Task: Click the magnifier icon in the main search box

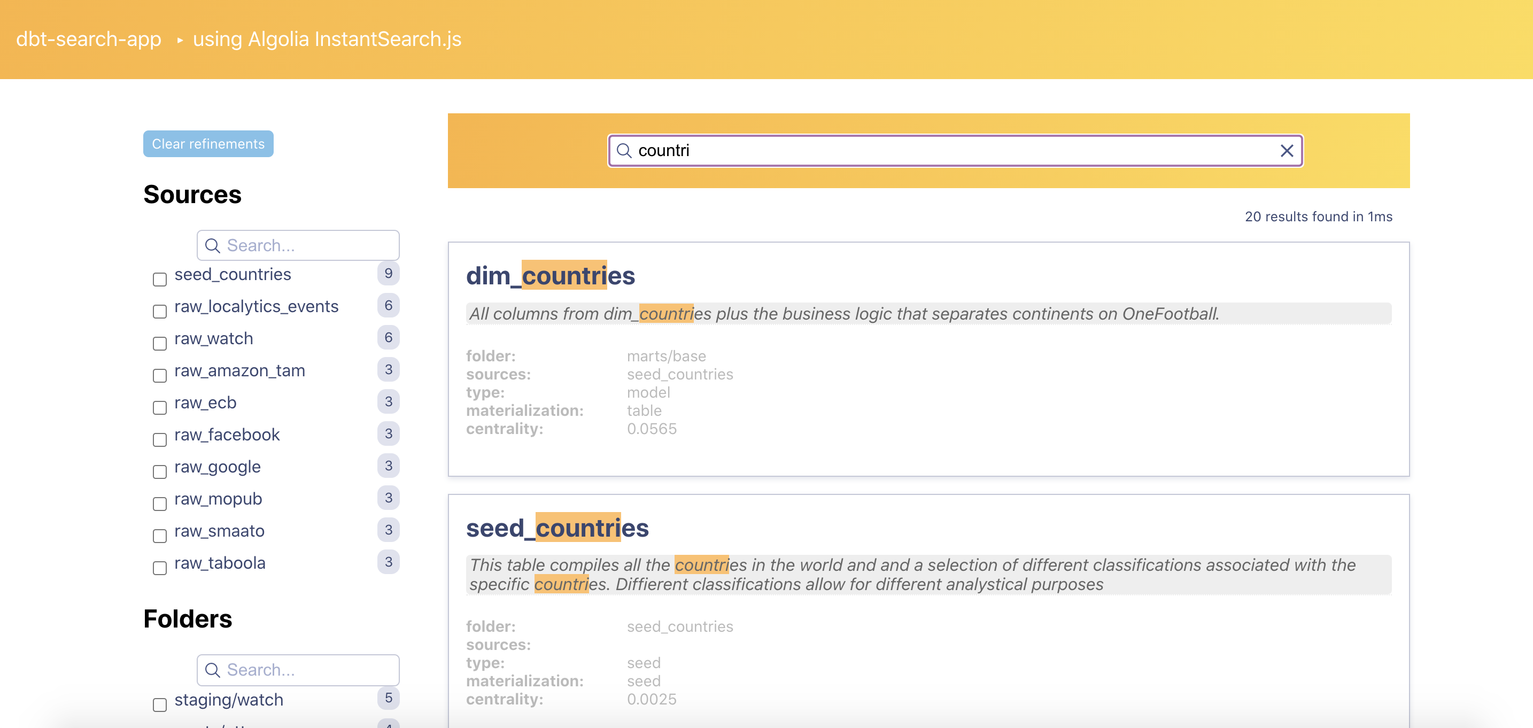Action: [x=624, y=151]
